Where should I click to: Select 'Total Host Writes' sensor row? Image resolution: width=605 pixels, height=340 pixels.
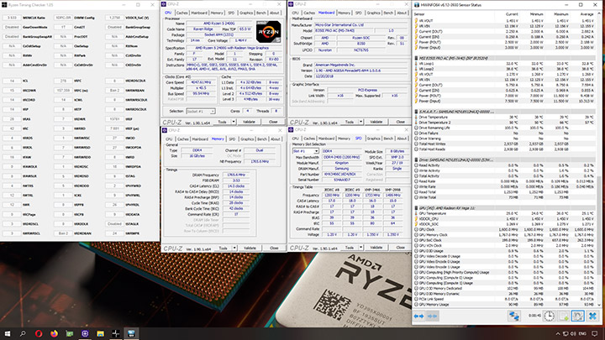[x=503, y=144]
